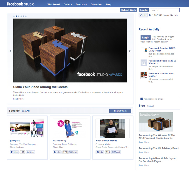Like the Junkyard project
189x172 pixels.
tap(14, 152)
